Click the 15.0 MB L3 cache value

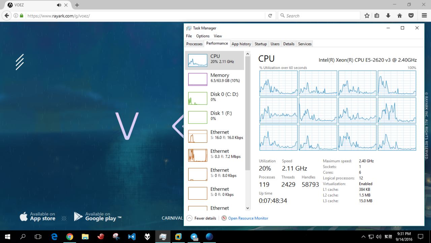click(x=366, y=201)
